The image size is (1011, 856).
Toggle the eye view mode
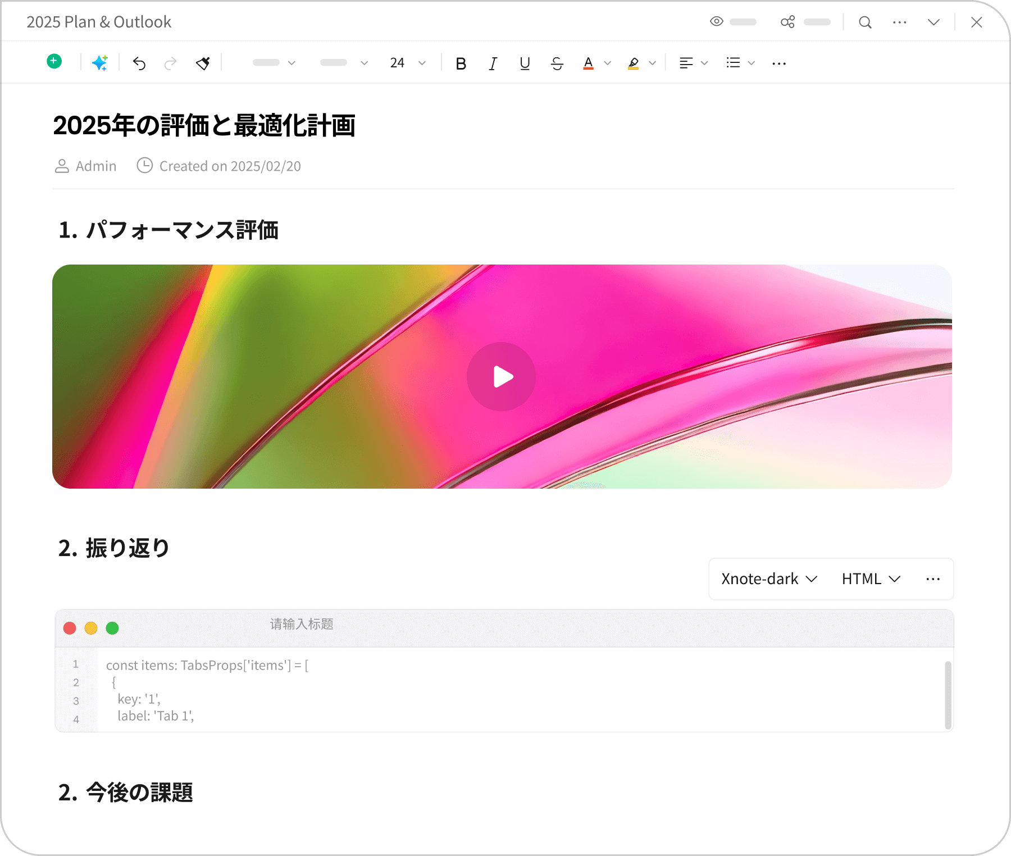(716, 22)
